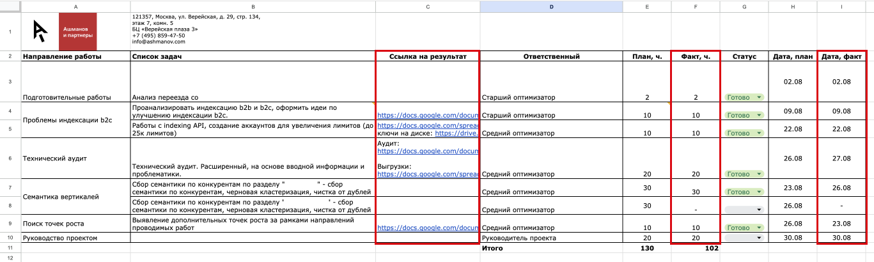Click the 'Направление работы' header cell
This screenshot has height=262, width=874.
coord(75,56)
